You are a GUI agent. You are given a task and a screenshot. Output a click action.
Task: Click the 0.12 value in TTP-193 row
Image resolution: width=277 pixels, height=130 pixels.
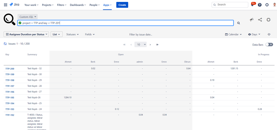pyautogui.click(x=117, y=109)
